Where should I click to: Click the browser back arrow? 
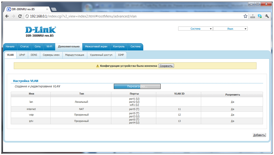tap(7, 16)
